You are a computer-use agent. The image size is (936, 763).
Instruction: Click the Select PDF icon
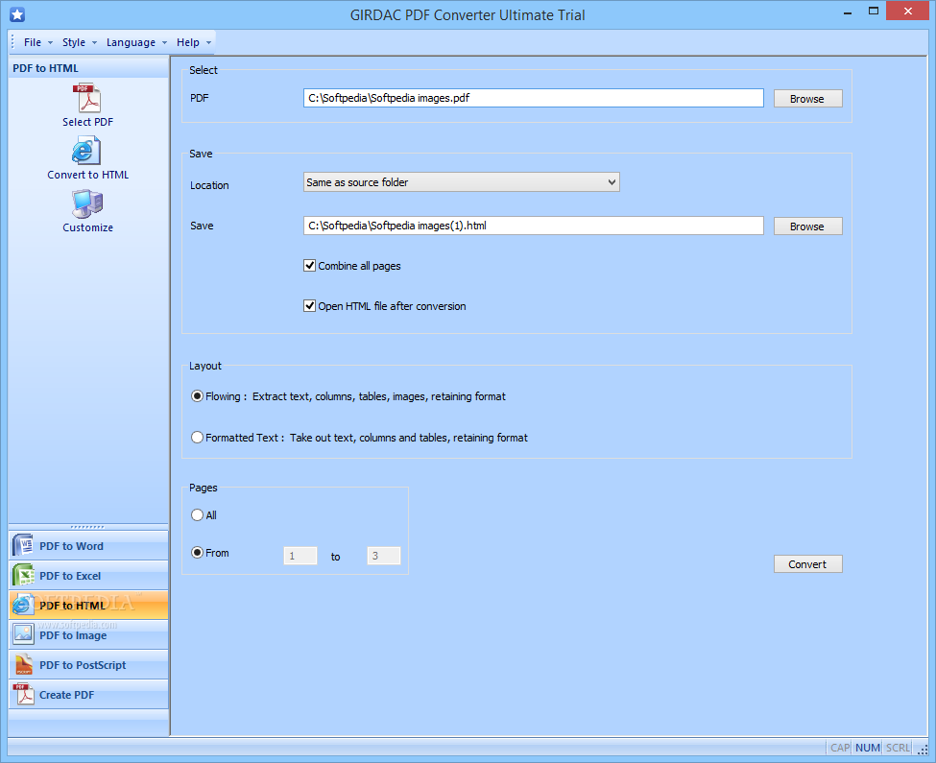87,98
